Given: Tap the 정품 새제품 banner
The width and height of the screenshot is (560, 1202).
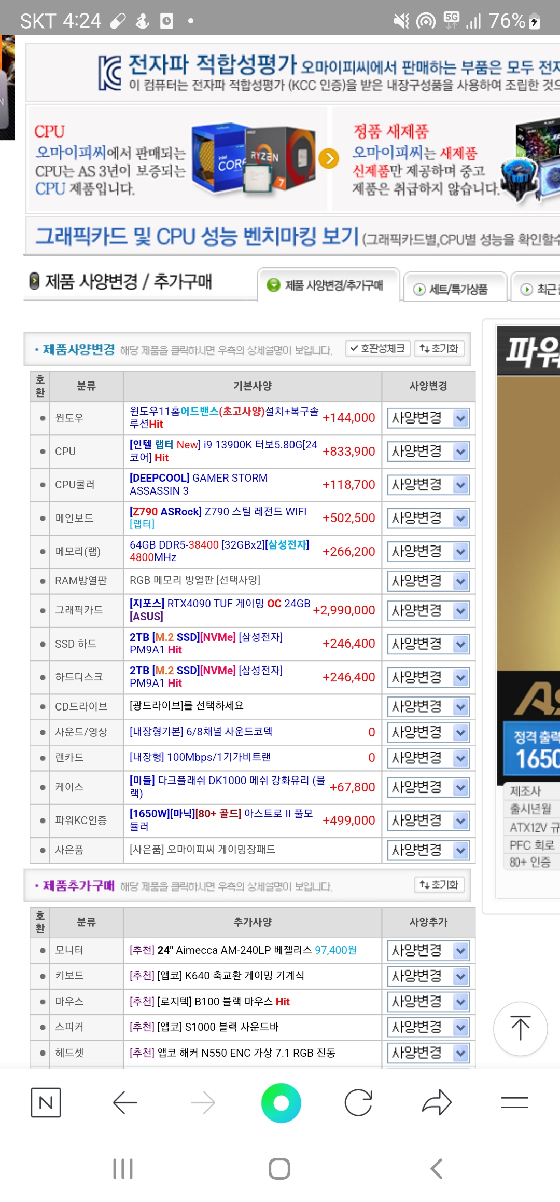Looking at the screenshot, I should 446,159.
